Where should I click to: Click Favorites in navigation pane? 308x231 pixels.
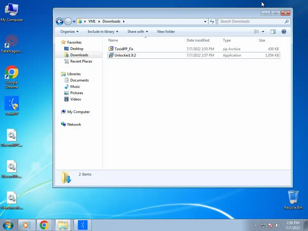point(74,42)
